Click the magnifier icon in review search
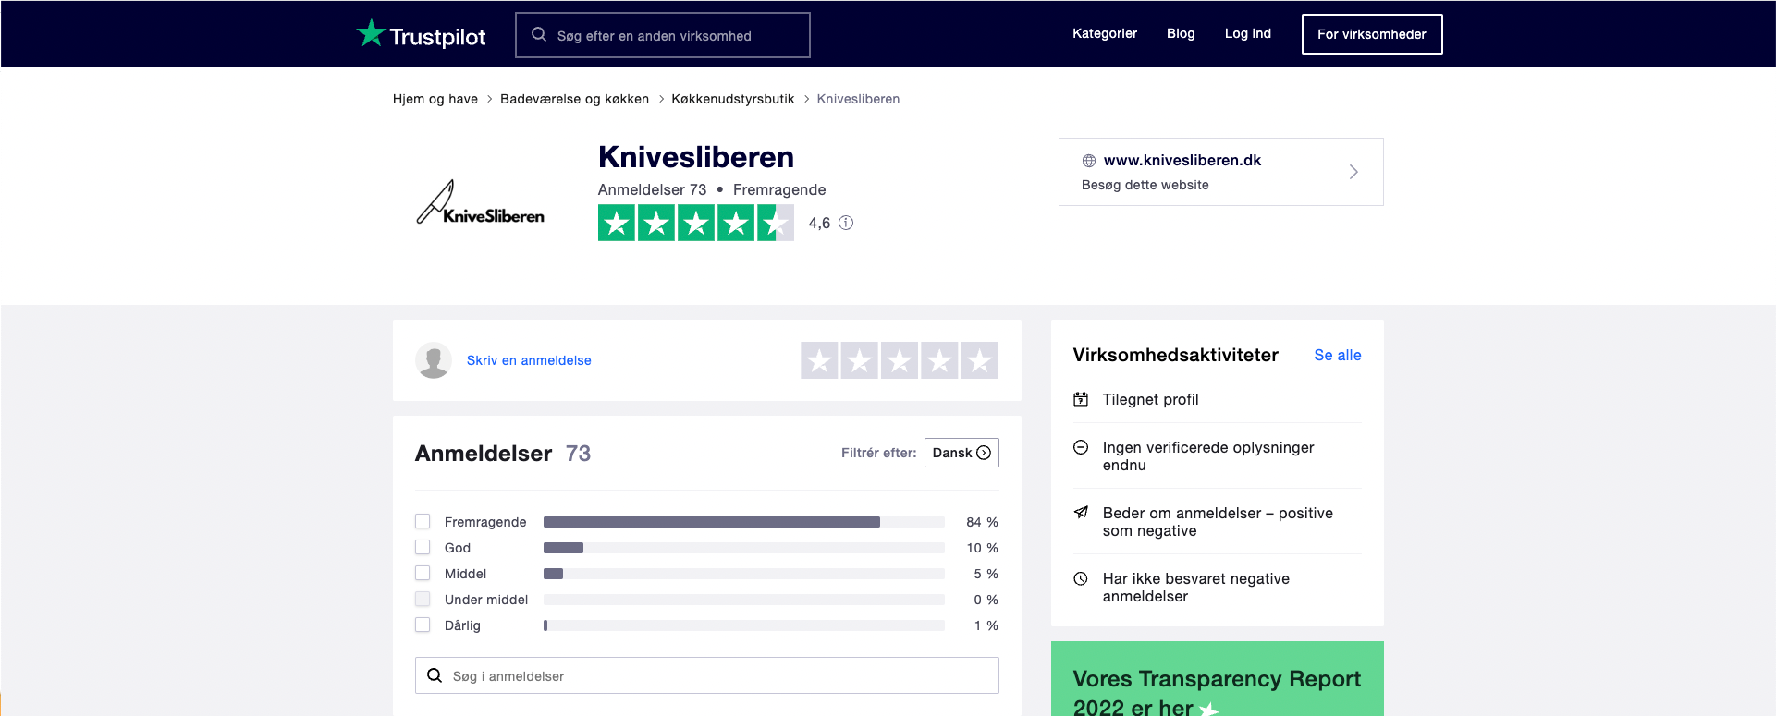Image resolution: width=1776 pixels, height=716 pixels. tap(435, 675)
